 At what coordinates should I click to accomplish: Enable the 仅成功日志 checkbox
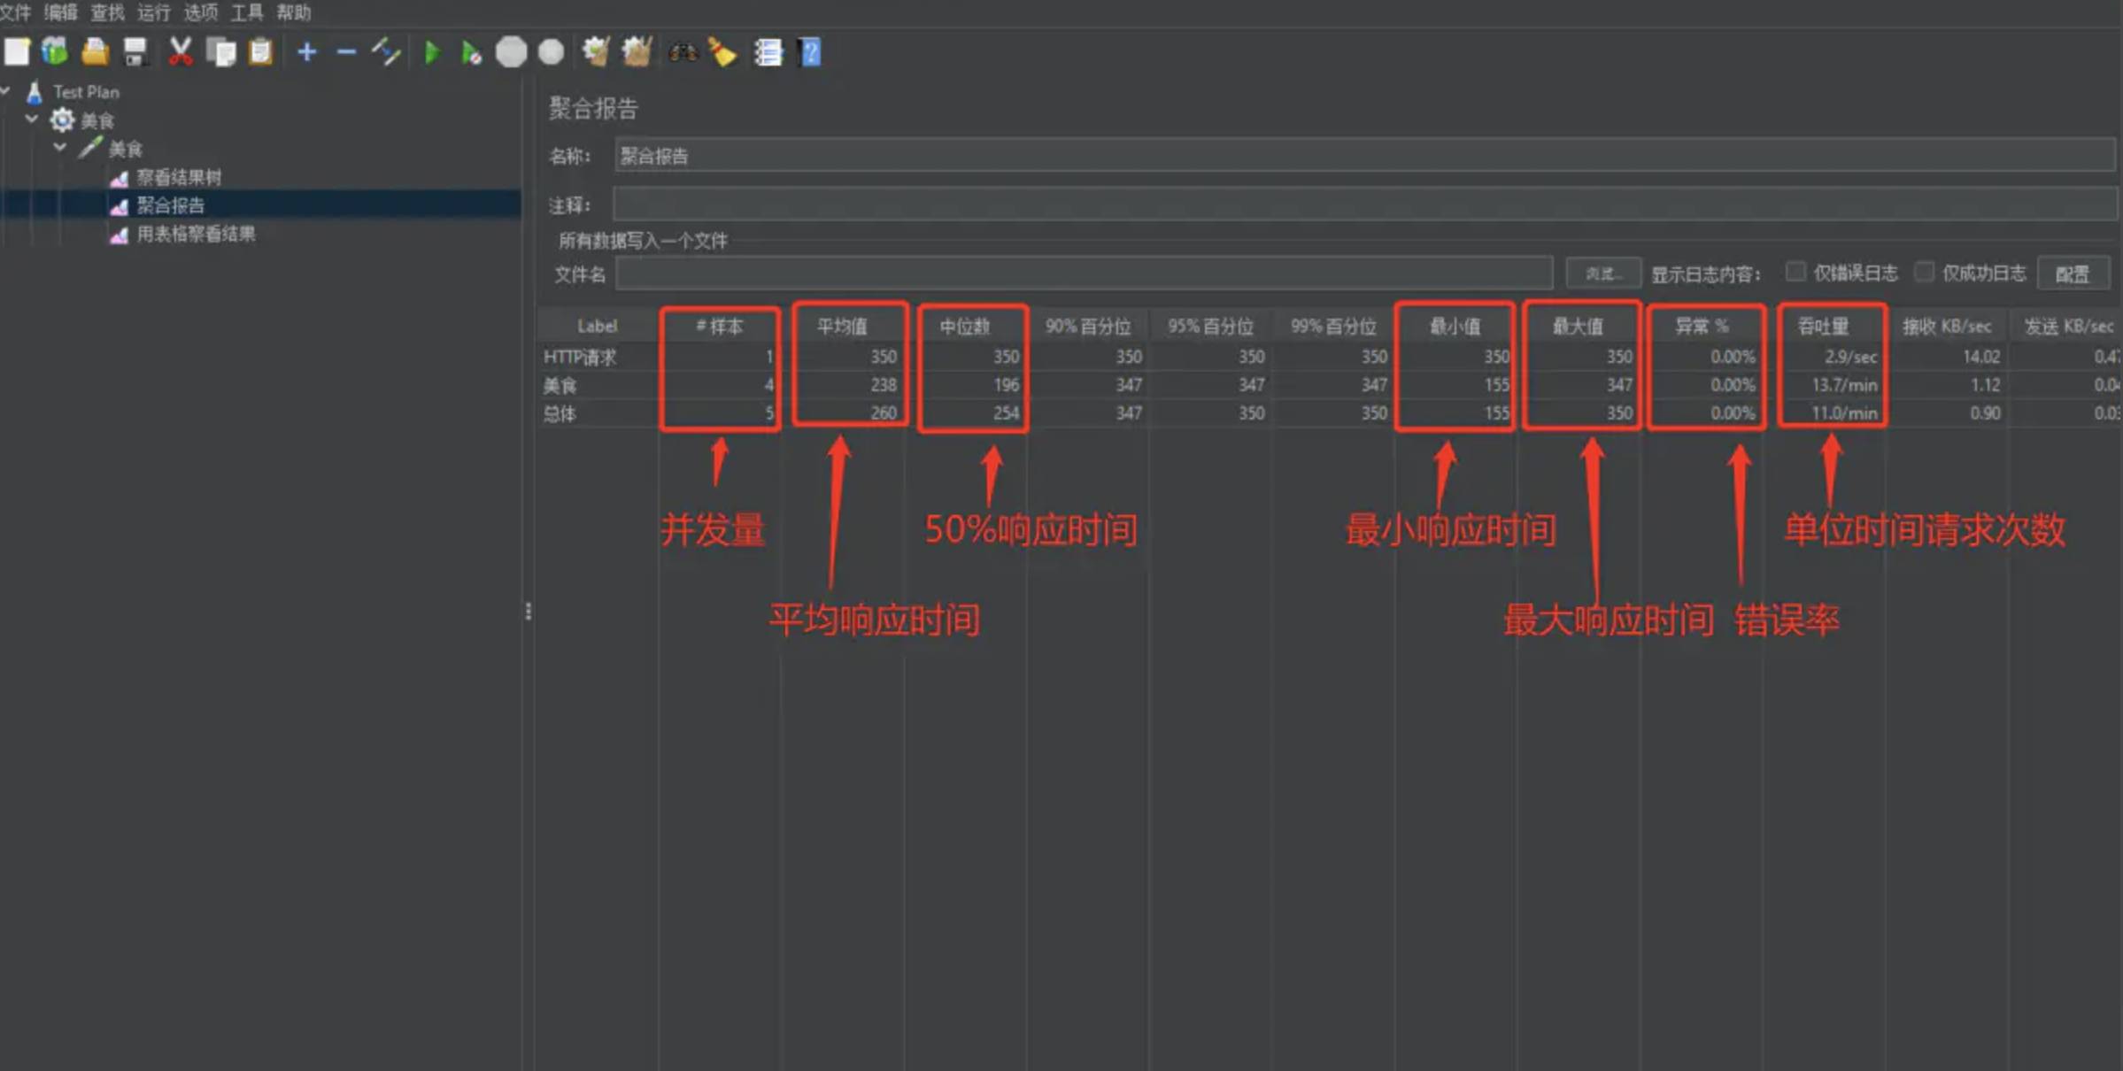[x=1923, y=272]
